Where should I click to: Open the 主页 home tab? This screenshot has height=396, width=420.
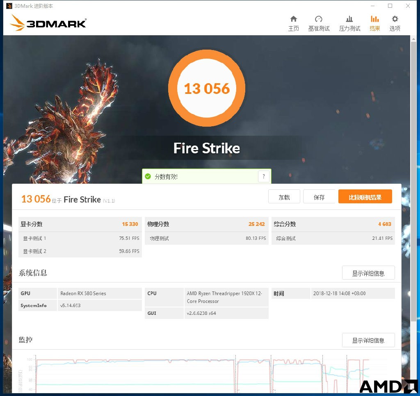click(x=293, y=23)
